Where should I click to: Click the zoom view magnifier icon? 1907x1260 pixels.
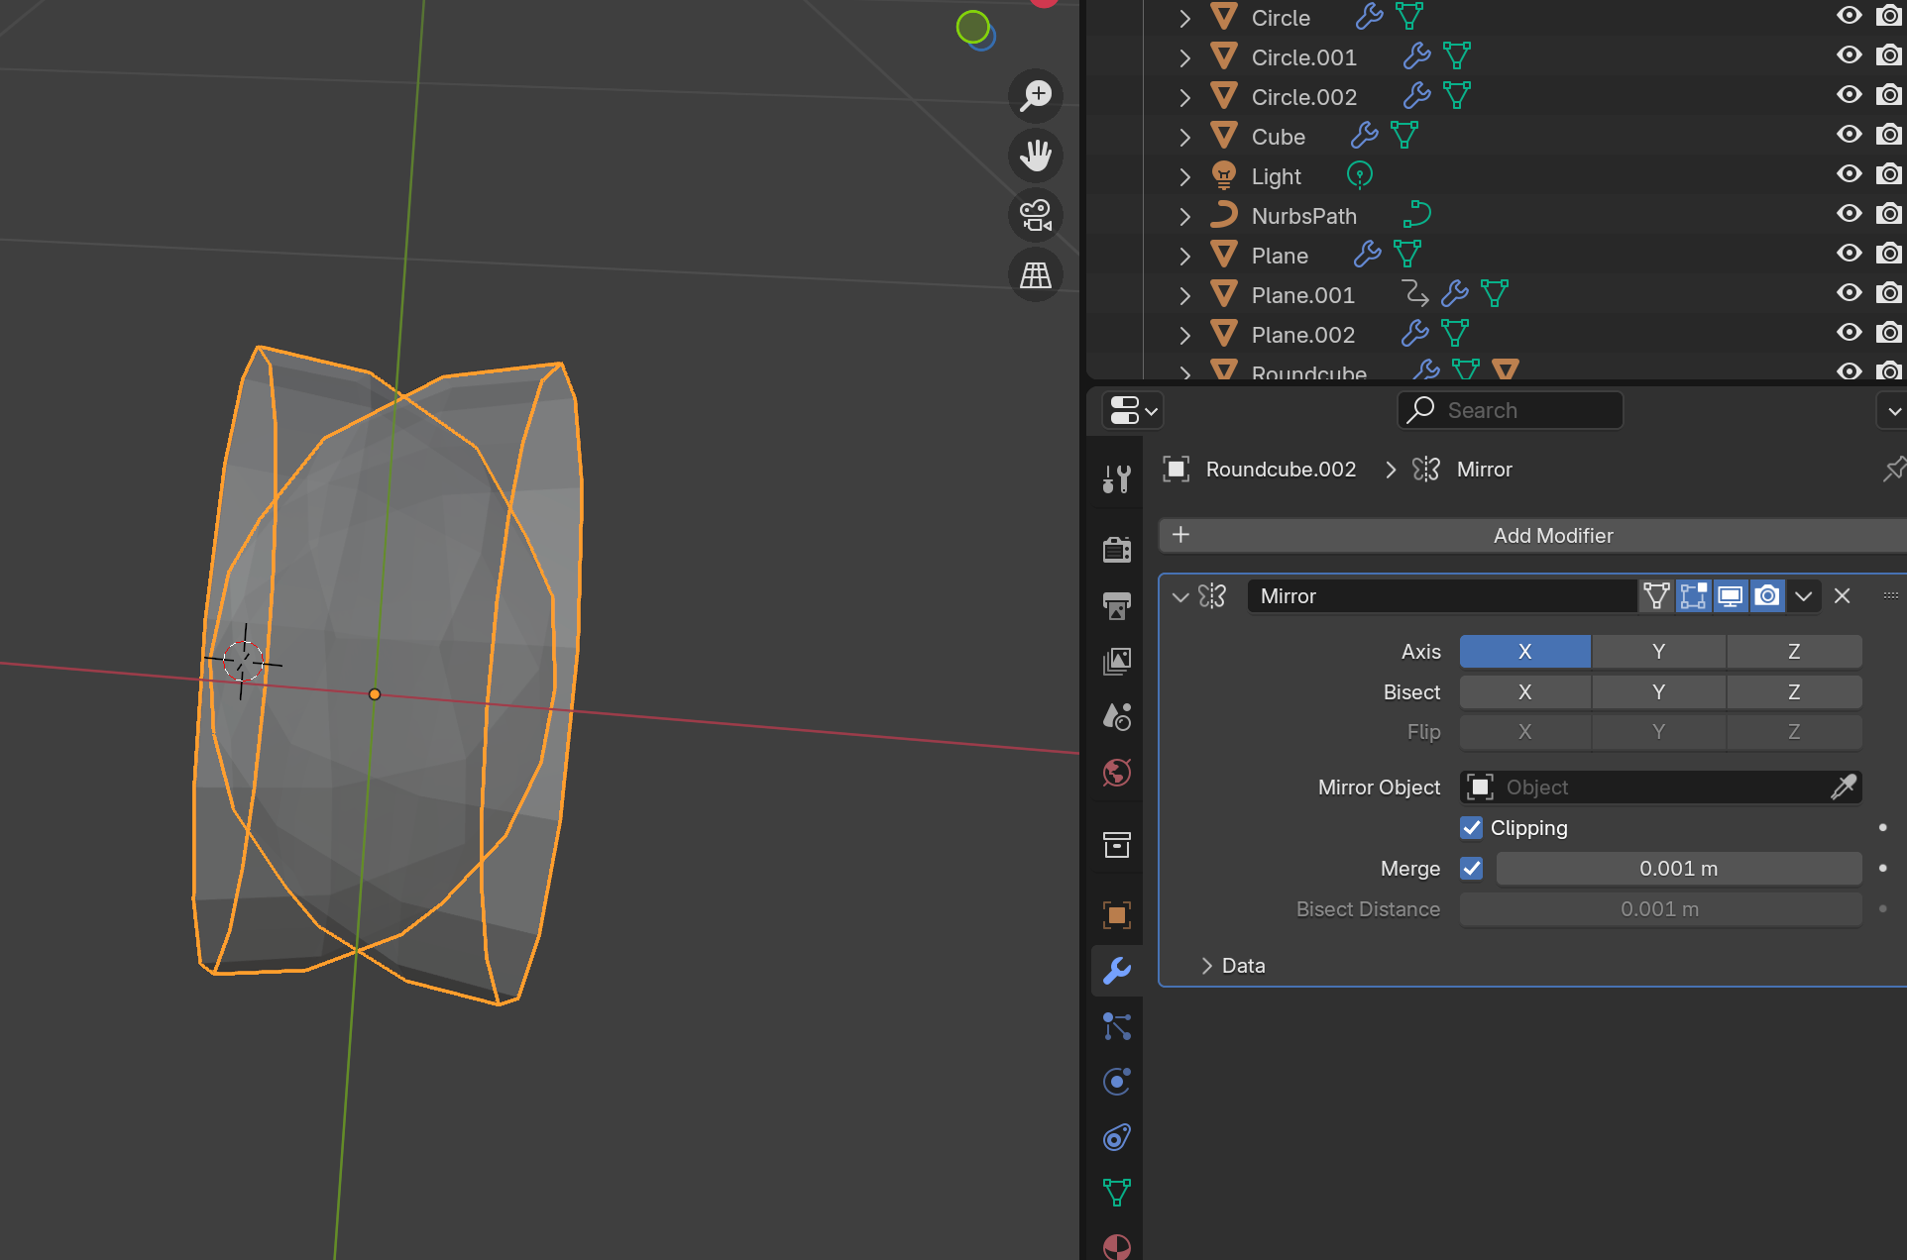pos(1036,96)
